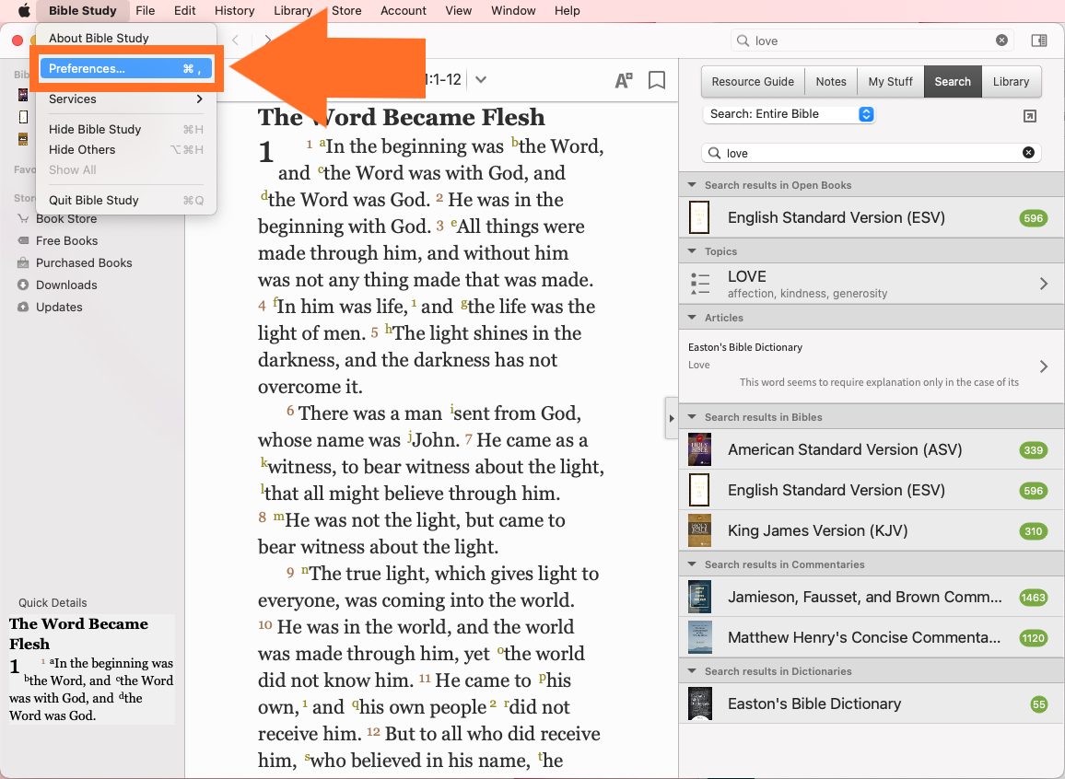This screenshot has width=1065, height=779.
Task: Click the top toolbar search field
Action: (871, 41)
